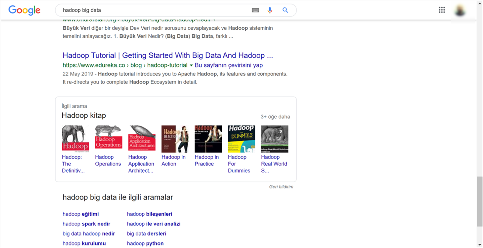Click the 'İlgili arama' label
The width and height of the screenshot is (483, 248).
[x=74, y=106]
